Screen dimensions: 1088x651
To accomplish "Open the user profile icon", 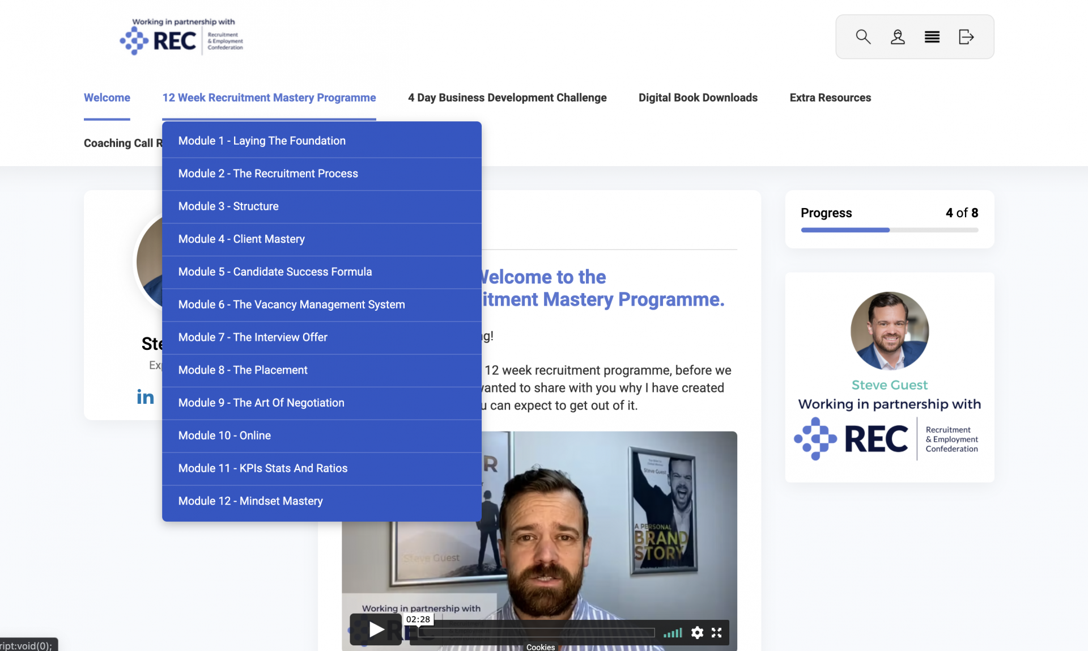I will point(898,37).
